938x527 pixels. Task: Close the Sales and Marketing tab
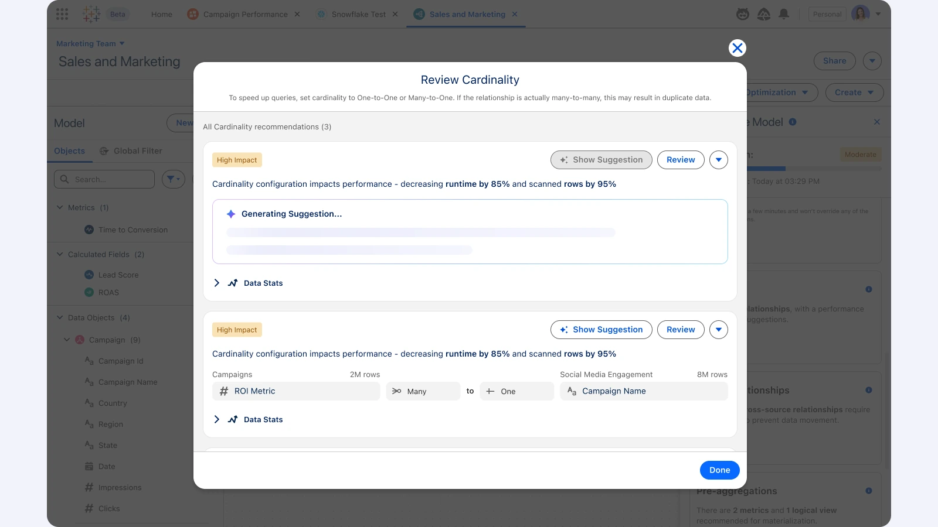(x=515, y=14)
